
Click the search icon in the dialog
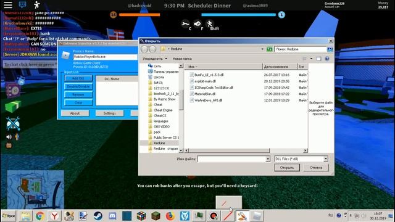tap(330, 49)
